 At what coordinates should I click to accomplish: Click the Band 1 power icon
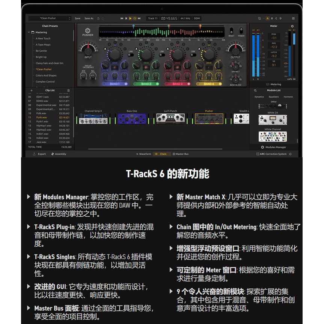click(x=126, y=84)
